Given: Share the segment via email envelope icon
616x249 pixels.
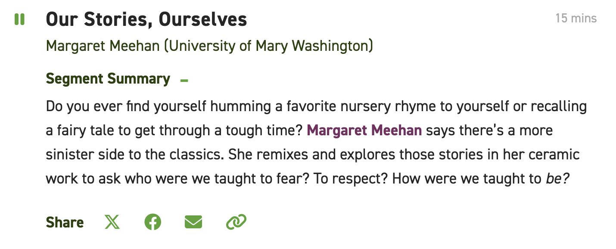Looking at the screenshot, I should click(x=193, y=222).
